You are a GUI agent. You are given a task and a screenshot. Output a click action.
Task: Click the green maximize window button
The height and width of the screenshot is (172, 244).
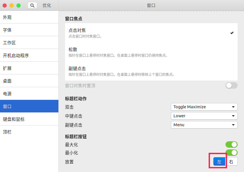[x=19, y=6]
